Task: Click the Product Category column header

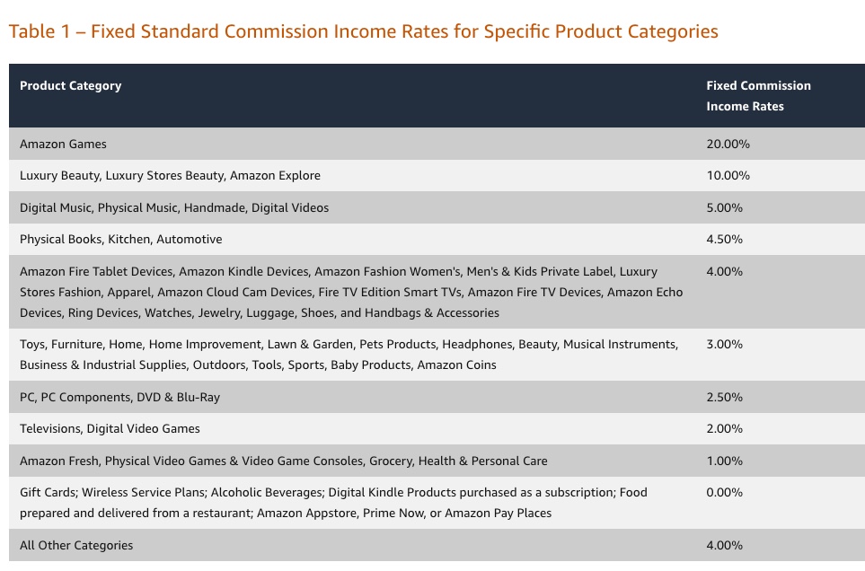Action: pyautogui.click(x=70, y=86)
